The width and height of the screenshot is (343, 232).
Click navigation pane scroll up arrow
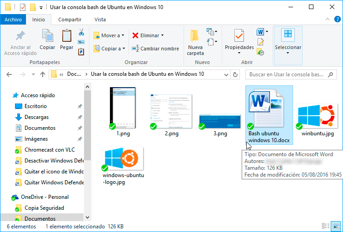88,87
